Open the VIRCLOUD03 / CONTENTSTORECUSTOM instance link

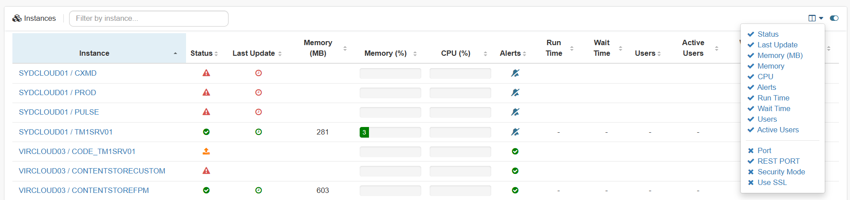(92, 171)
